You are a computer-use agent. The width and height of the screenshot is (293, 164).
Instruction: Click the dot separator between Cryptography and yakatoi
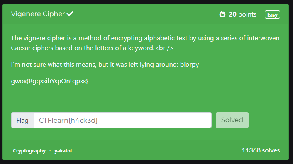click(50, 150)
